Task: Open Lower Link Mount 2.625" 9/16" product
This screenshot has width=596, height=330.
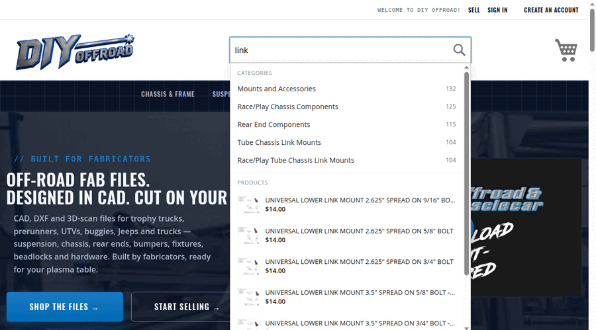Action: tap(346, 205)
